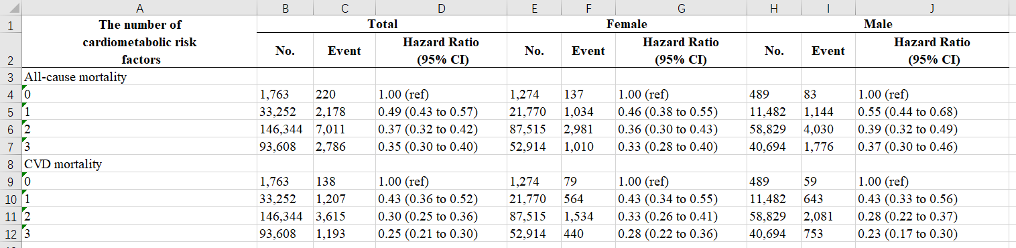Viewport: 1016px width, 248px height.
Task: Click 'Event' header under Total
Action: point(344,51)
